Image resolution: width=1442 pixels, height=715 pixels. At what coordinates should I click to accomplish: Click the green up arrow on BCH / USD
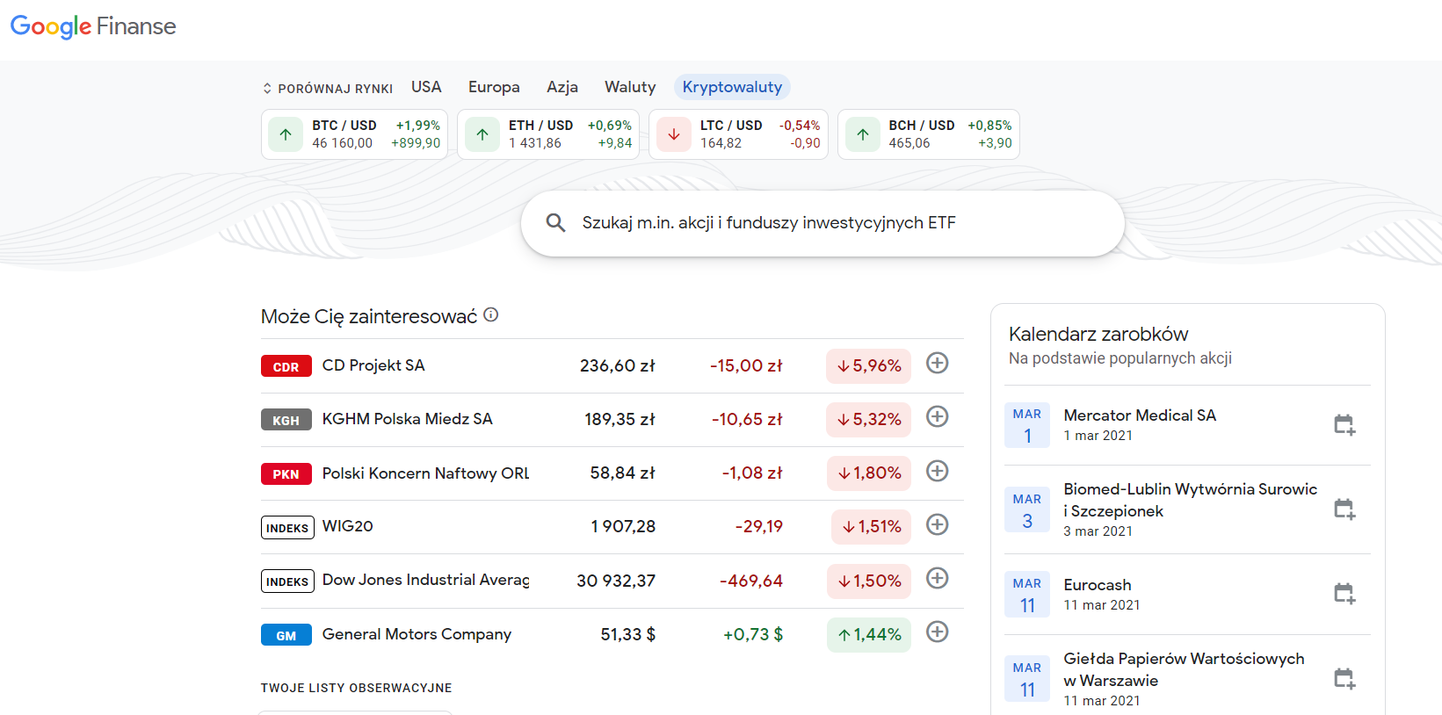[x=863, y=134]
